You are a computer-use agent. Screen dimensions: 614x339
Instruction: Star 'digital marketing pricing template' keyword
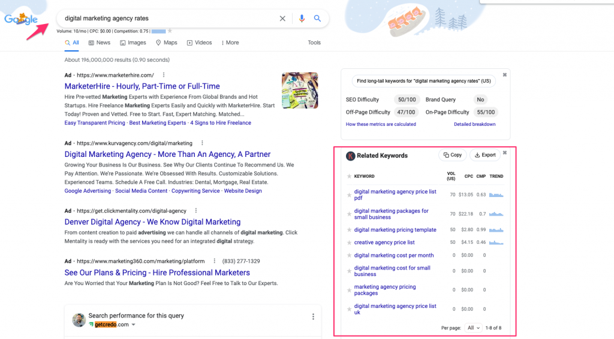(x=349, y=230)
